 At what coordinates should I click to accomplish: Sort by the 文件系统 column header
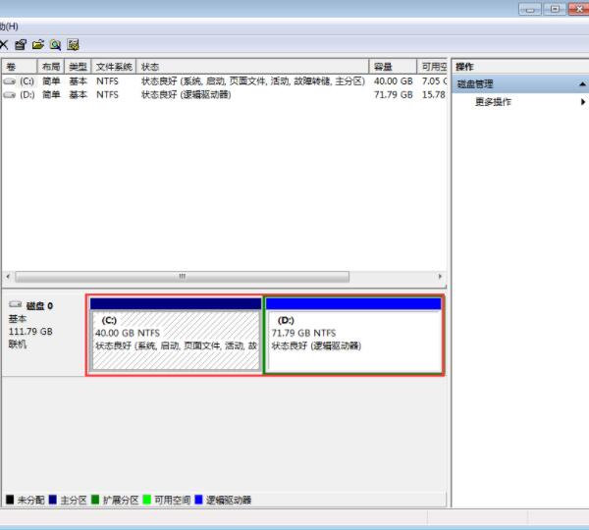tap(114, 67)
